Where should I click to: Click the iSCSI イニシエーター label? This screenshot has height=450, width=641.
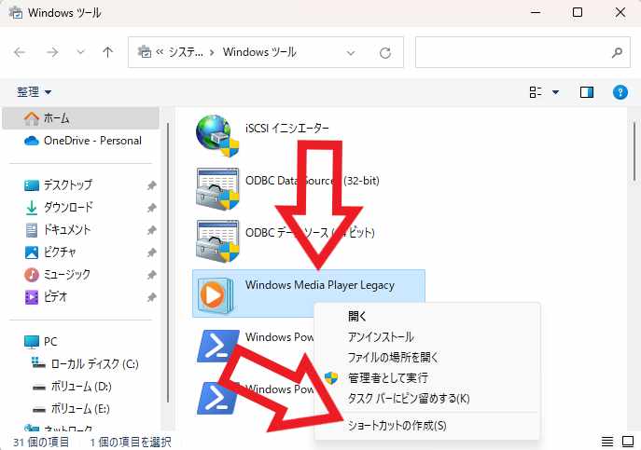(287, 129)
